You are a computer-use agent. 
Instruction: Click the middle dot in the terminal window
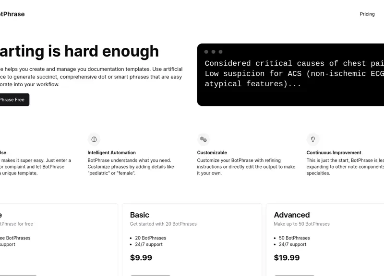point(214,52)
